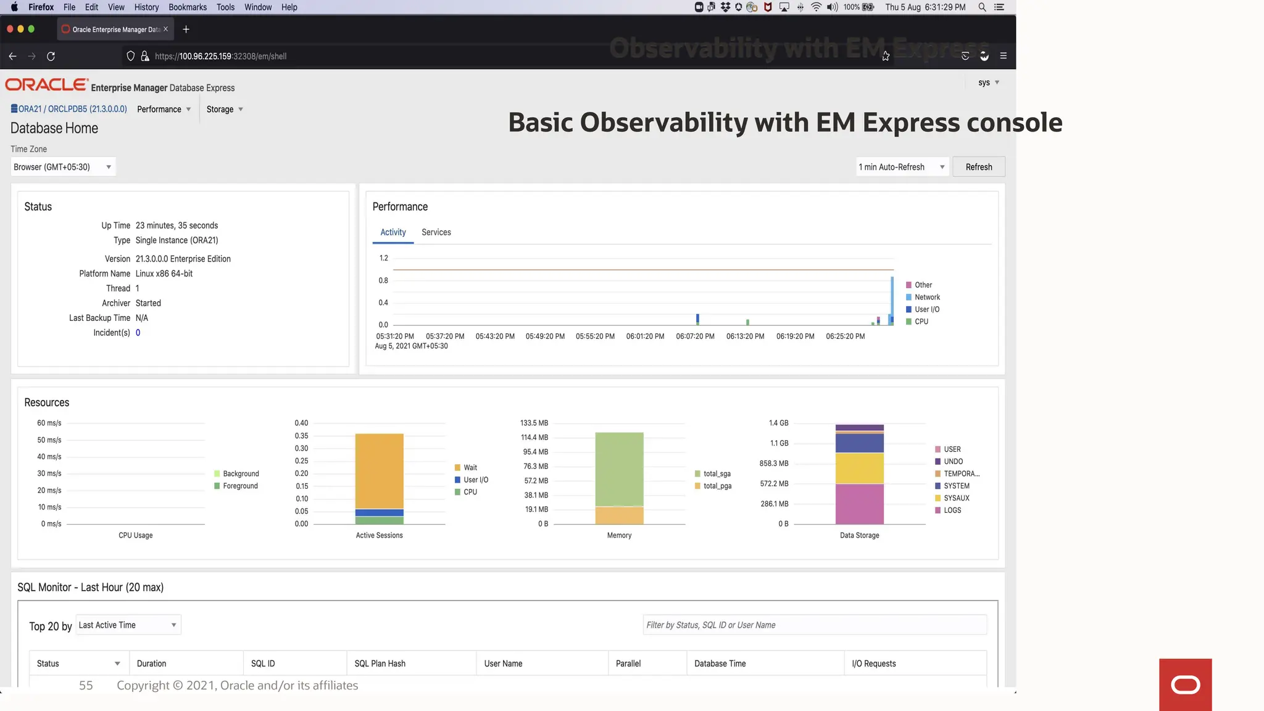
Task: Click the Wait legend swatch in Active Sessions
Action: pyautogui.click(x=458, y=468)
